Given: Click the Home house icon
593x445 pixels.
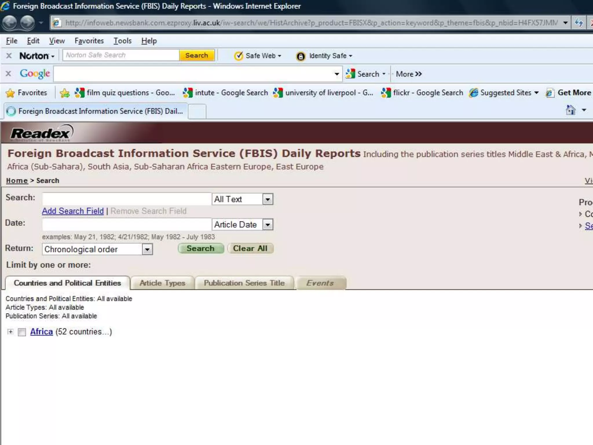Looking at the screenshot, I should 570,110.
